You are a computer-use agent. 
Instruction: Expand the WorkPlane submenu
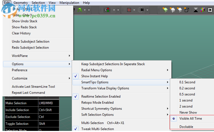tap(69, 56)
